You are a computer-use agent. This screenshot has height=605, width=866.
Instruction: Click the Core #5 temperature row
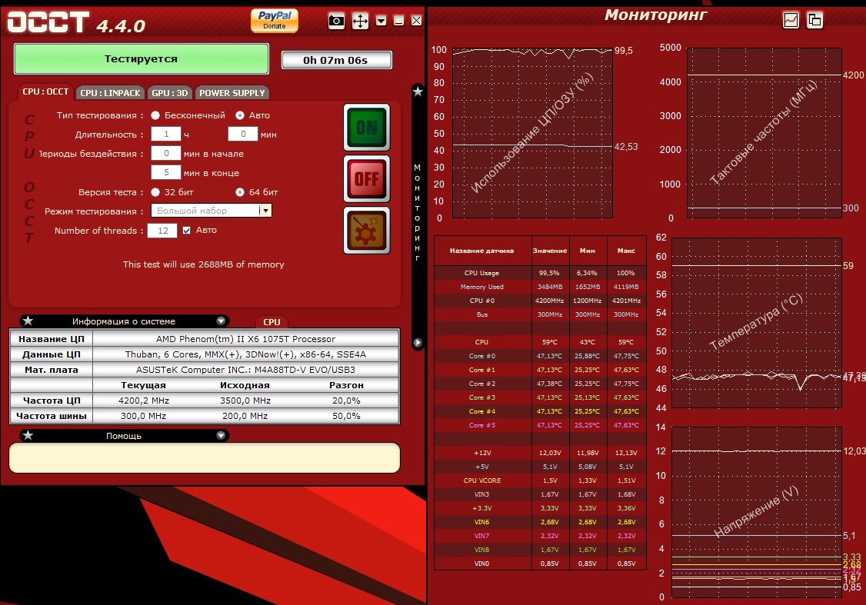click(540, 425)
